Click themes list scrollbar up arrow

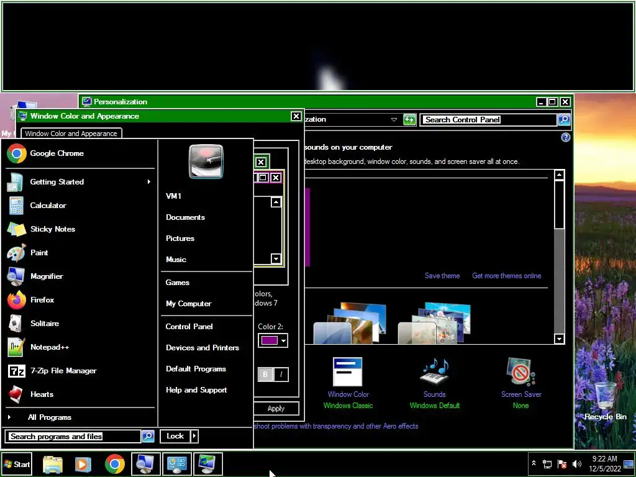tap(560, 175)
